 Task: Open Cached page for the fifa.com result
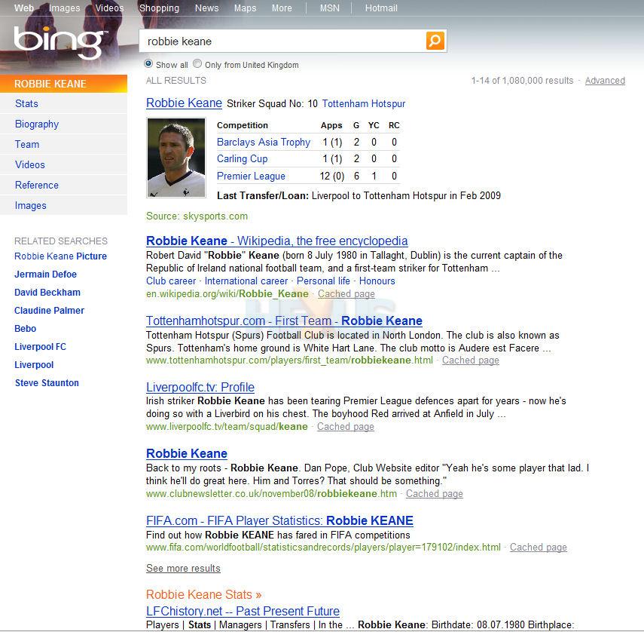tap(539, 548)
